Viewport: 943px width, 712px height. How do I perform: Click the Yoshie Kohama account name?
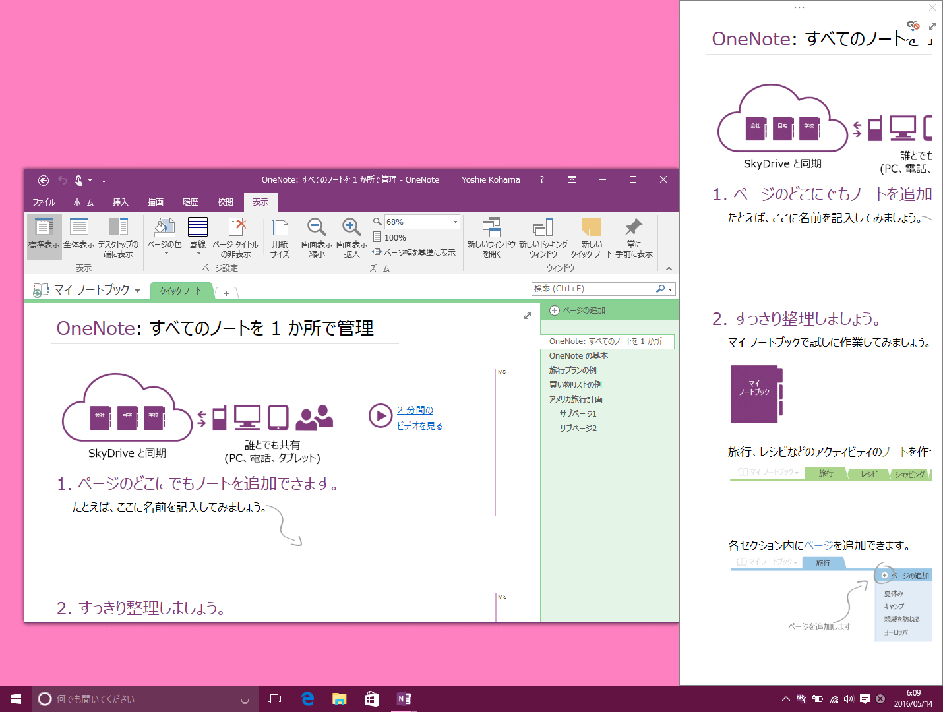point(491,179)
